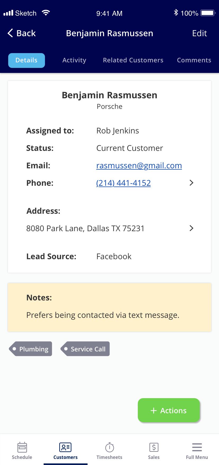219x465 pixels.
Task: Switch to the Related Customers tab
Action: point(133,60)
